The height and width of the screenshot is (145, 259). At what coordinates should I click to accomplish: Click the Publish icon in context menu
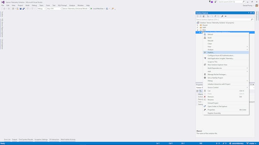205,53
